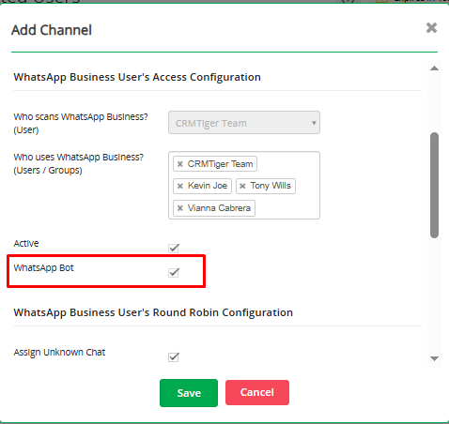Toggle Assign Unknown Chat checkbox
Image resolution: width=449 pixels, height=424 pixels.
[x=174, y=357]
